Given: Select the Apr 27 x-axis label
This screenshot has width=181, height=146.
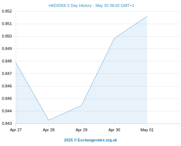Looking at the screenshot, I should point(16,130).
